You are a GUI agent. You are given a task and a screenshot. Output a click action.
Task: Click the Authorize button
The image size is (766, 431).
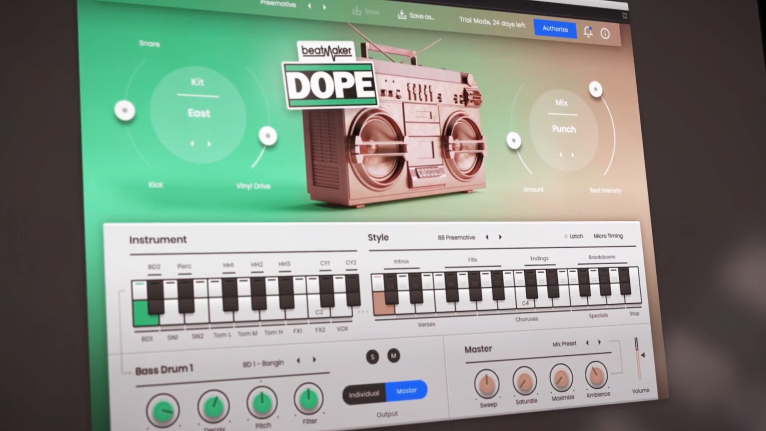pos(555,29)
